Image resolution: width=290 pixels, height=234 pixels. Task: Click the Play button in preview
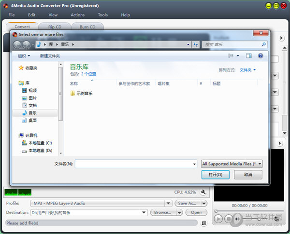point(218,219)
